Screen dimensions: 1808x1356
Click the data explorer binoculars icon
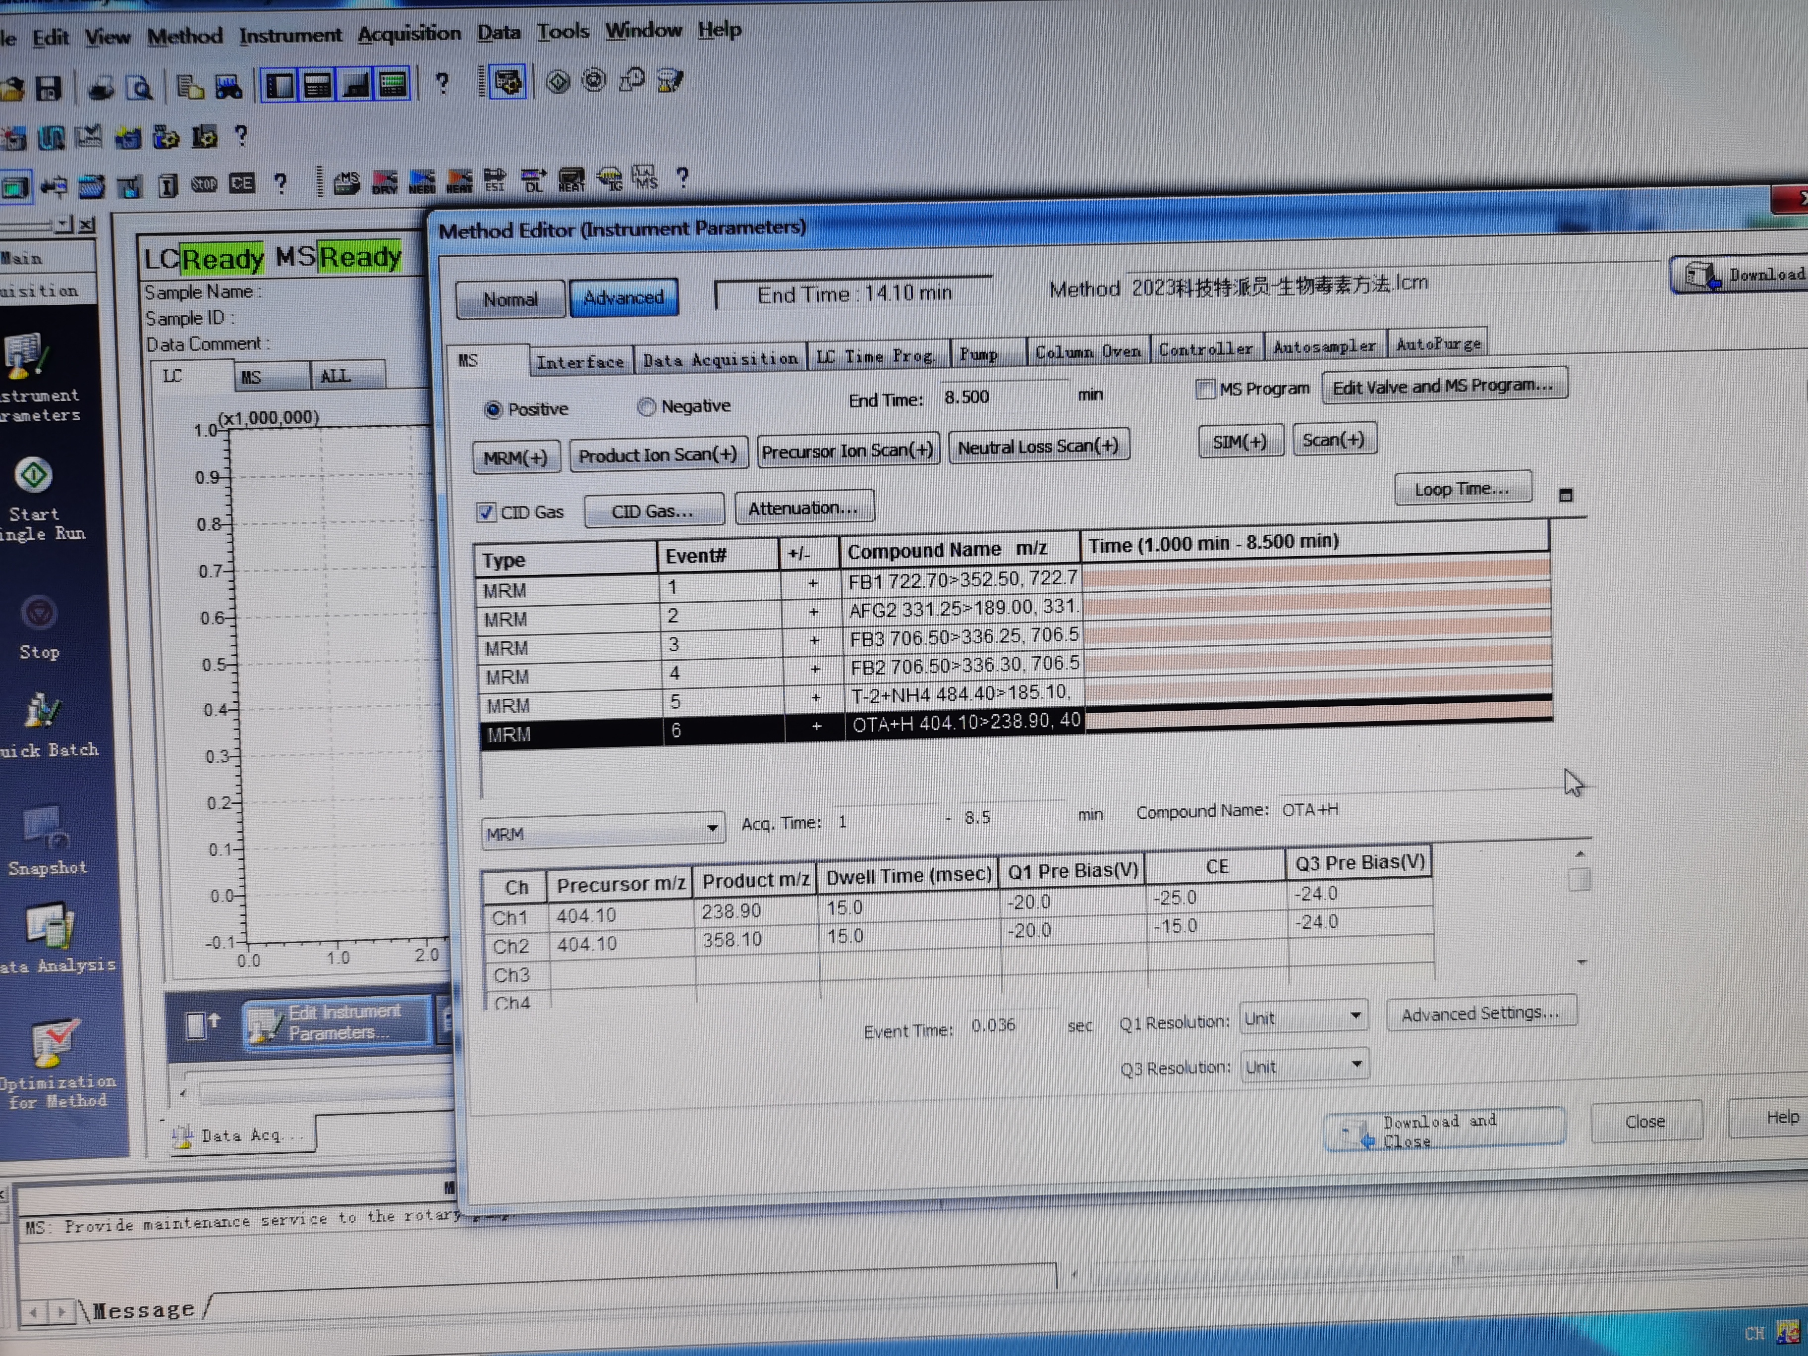point(228,86)
